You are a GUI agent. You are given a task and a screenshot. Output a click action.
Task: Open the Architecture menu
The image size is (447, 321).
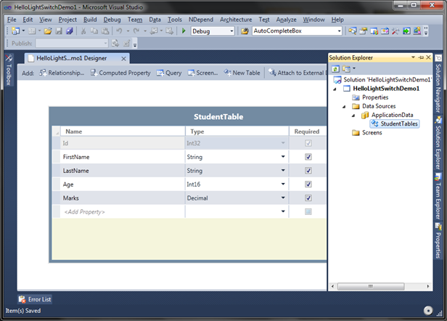[236, 20]
